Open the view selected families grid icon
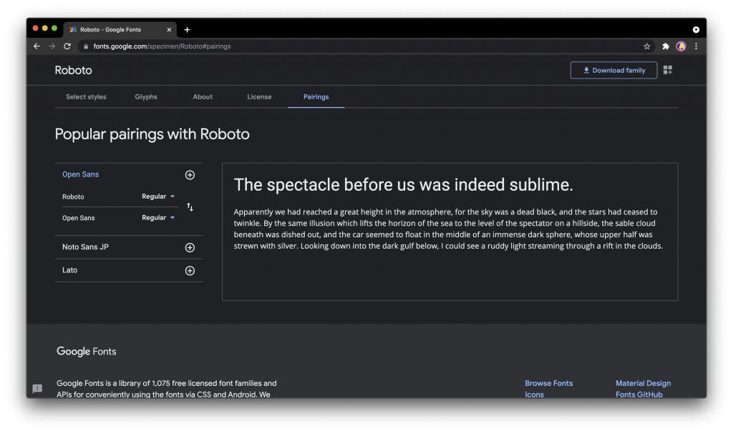 [x=668, y=70]
